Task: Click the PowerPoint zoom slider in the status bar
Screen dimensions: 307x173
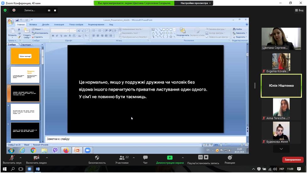Action: click(232, 145)
